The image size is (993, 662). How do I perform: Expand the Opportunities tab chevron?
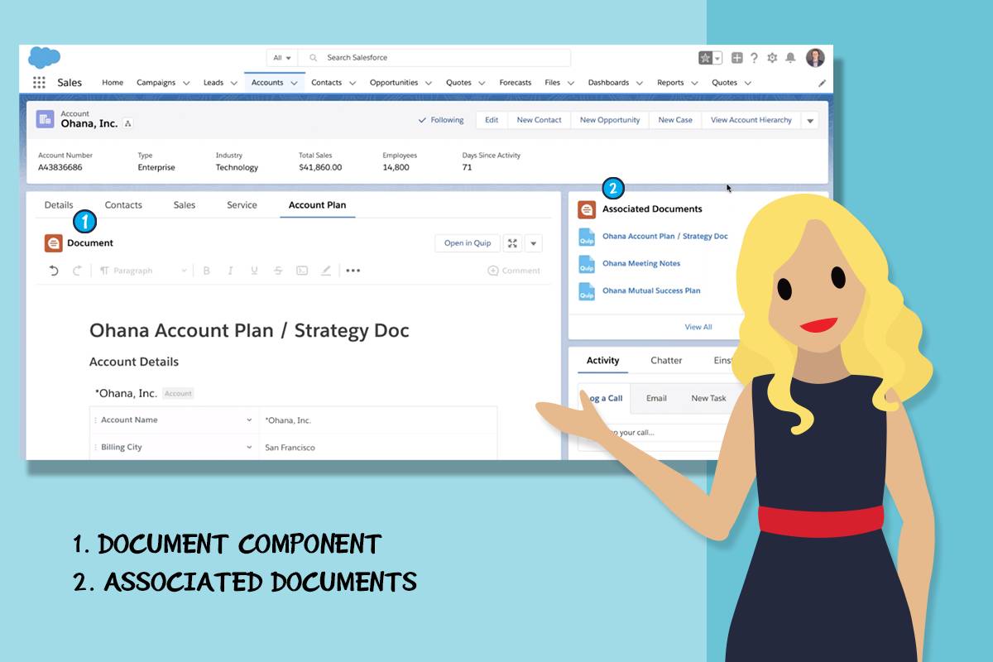coord(428,84)
